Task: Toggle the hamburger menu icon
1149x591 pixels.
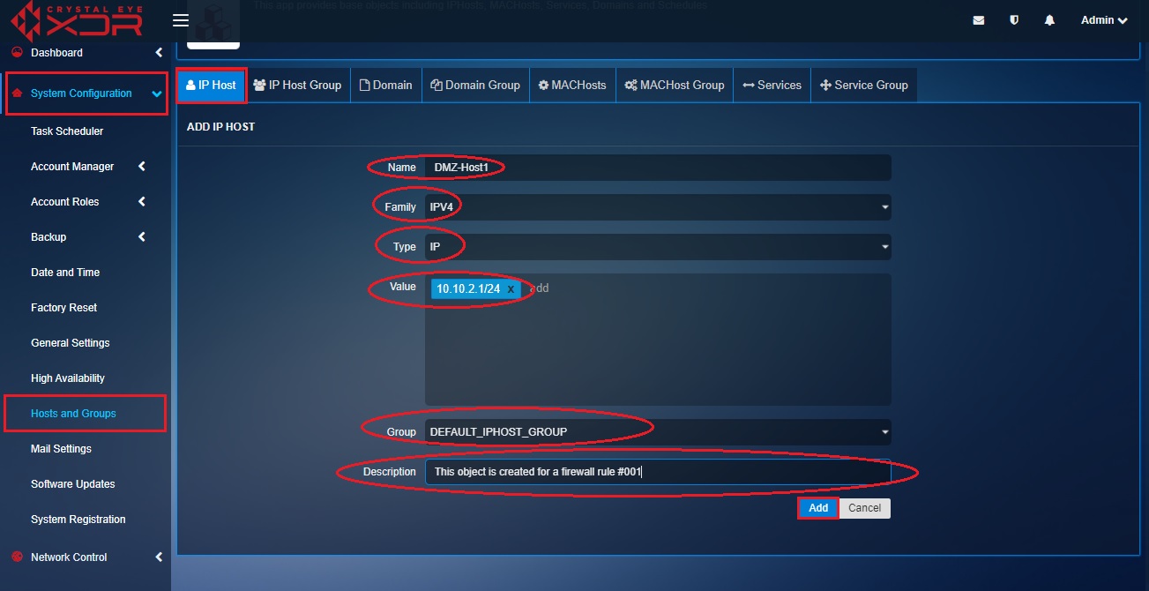Action: point(181,20)
